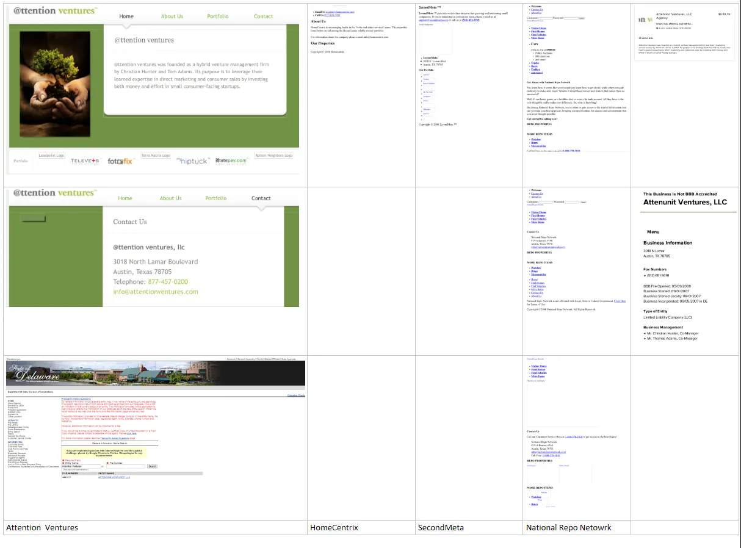Screen dimensions: 741x548
Task: Click the Terra Matrix Logo placeholder
Action: (156, 156)
